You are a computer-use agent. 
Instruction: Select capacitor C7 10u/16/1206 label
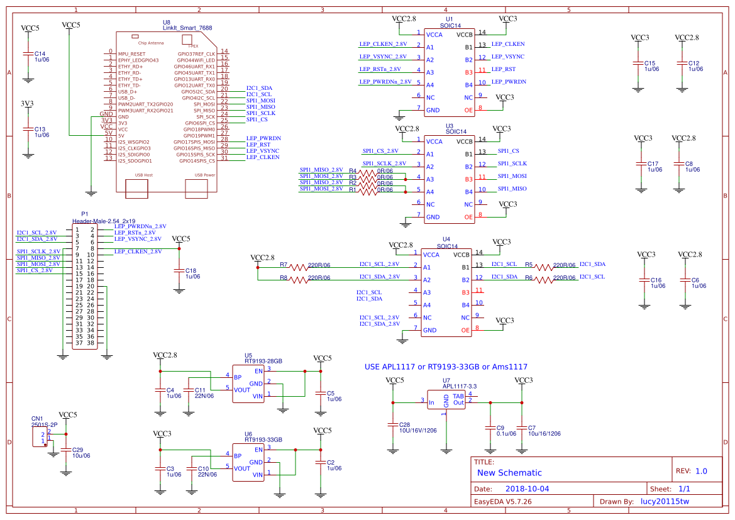[544, 431]
